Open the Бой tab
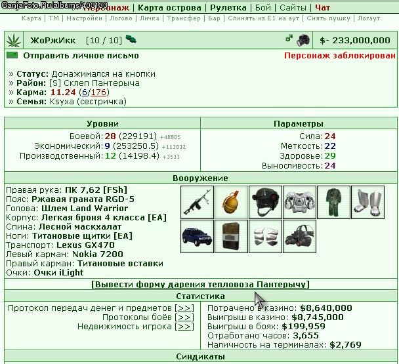Screen dimensions: 399x364 [263, 8]
